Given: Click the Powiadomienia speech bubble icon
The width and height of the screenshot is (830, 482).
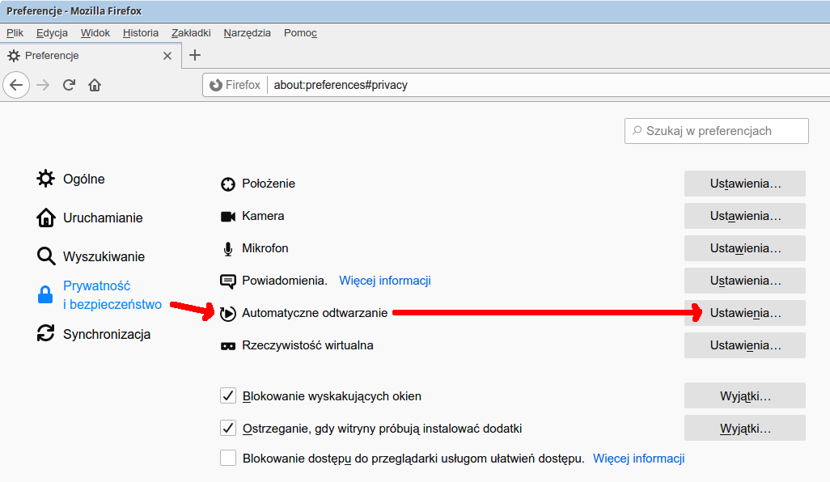Looking at the screenshot, I should coord(227,281).
